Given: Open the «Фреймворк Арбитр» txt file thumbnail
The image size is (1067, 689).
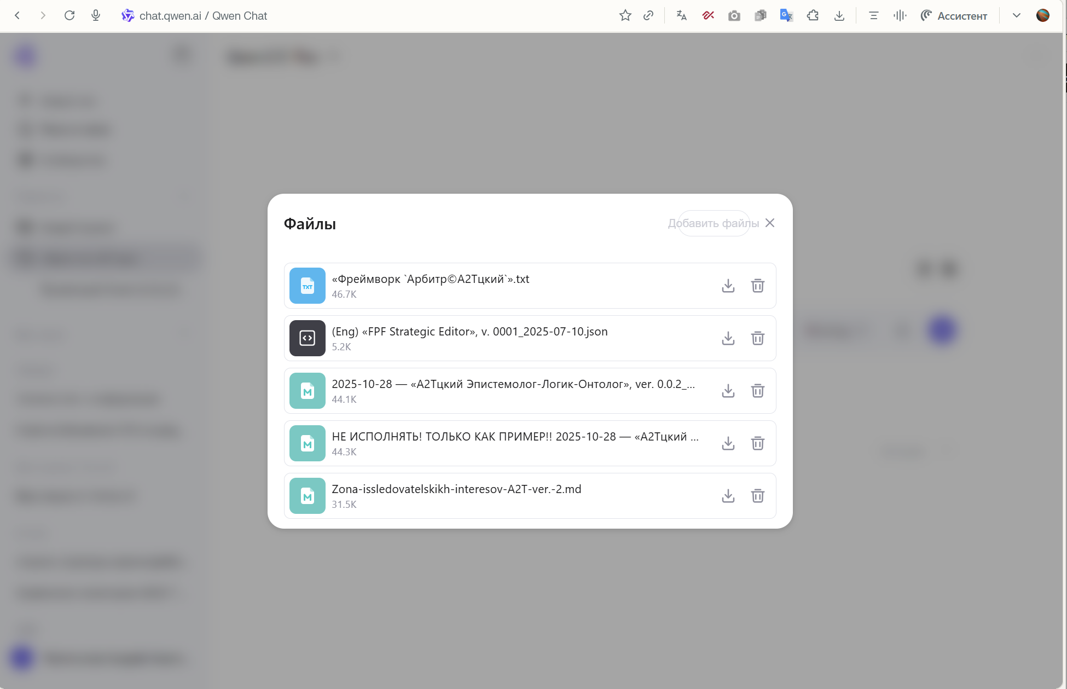Looking at the screenshot, I should 308,286.
